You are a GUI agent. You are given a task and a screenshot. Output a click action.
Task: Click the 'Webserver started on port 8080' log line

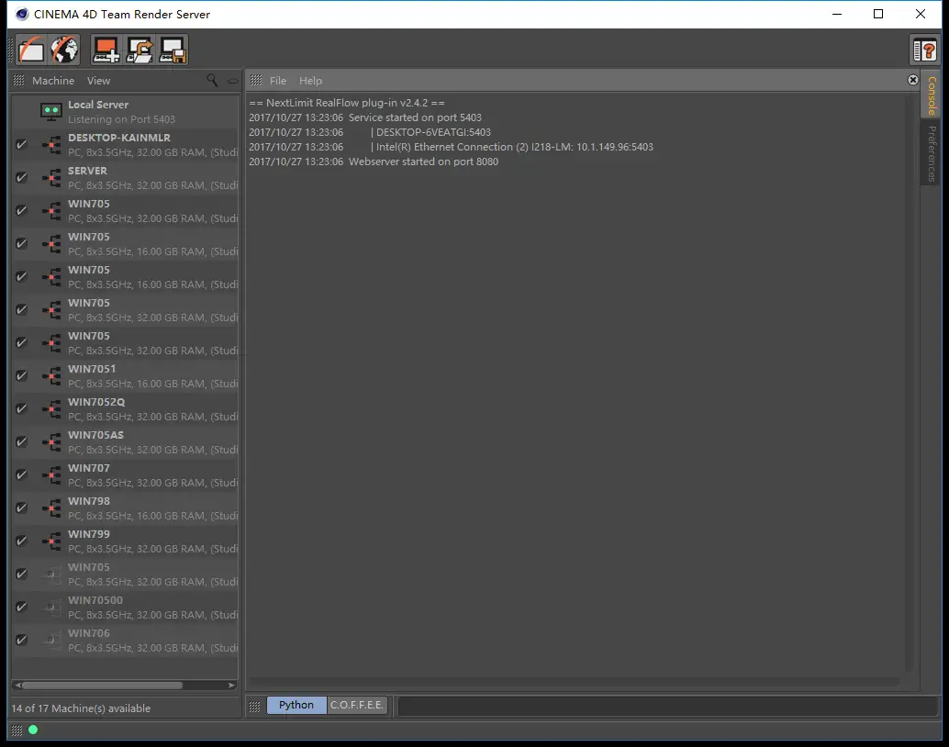(x=374, y=162)
